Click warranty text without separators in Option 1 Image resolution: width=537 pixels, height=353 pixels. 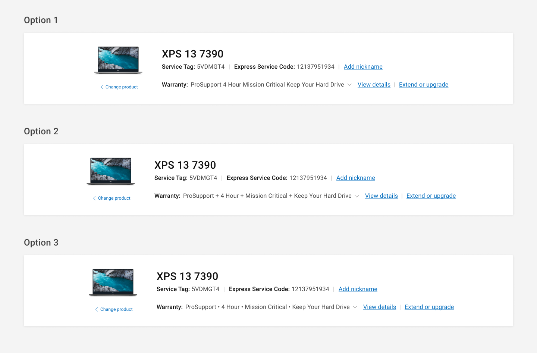[267, 85]
